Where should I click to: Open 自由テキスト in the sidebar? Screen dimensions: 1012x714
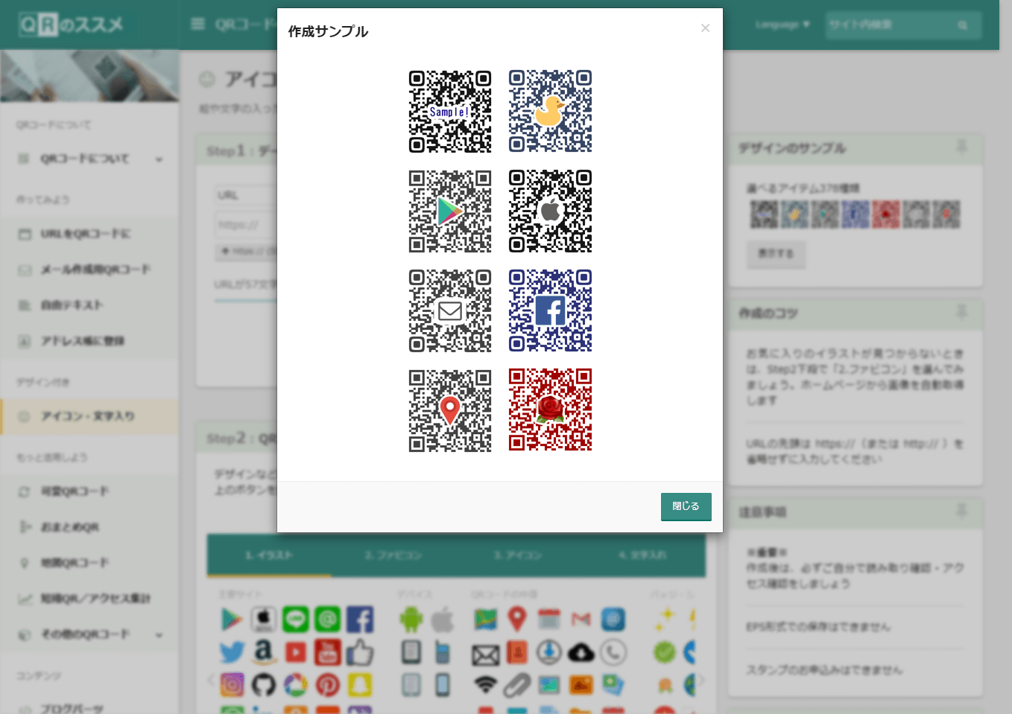[x=89, y=305]
